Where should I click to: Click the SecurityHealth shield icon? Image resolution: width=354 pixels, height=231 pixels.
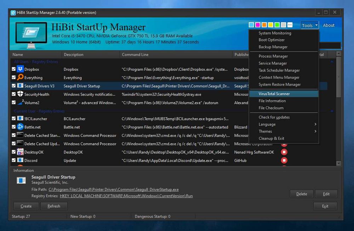20,94
